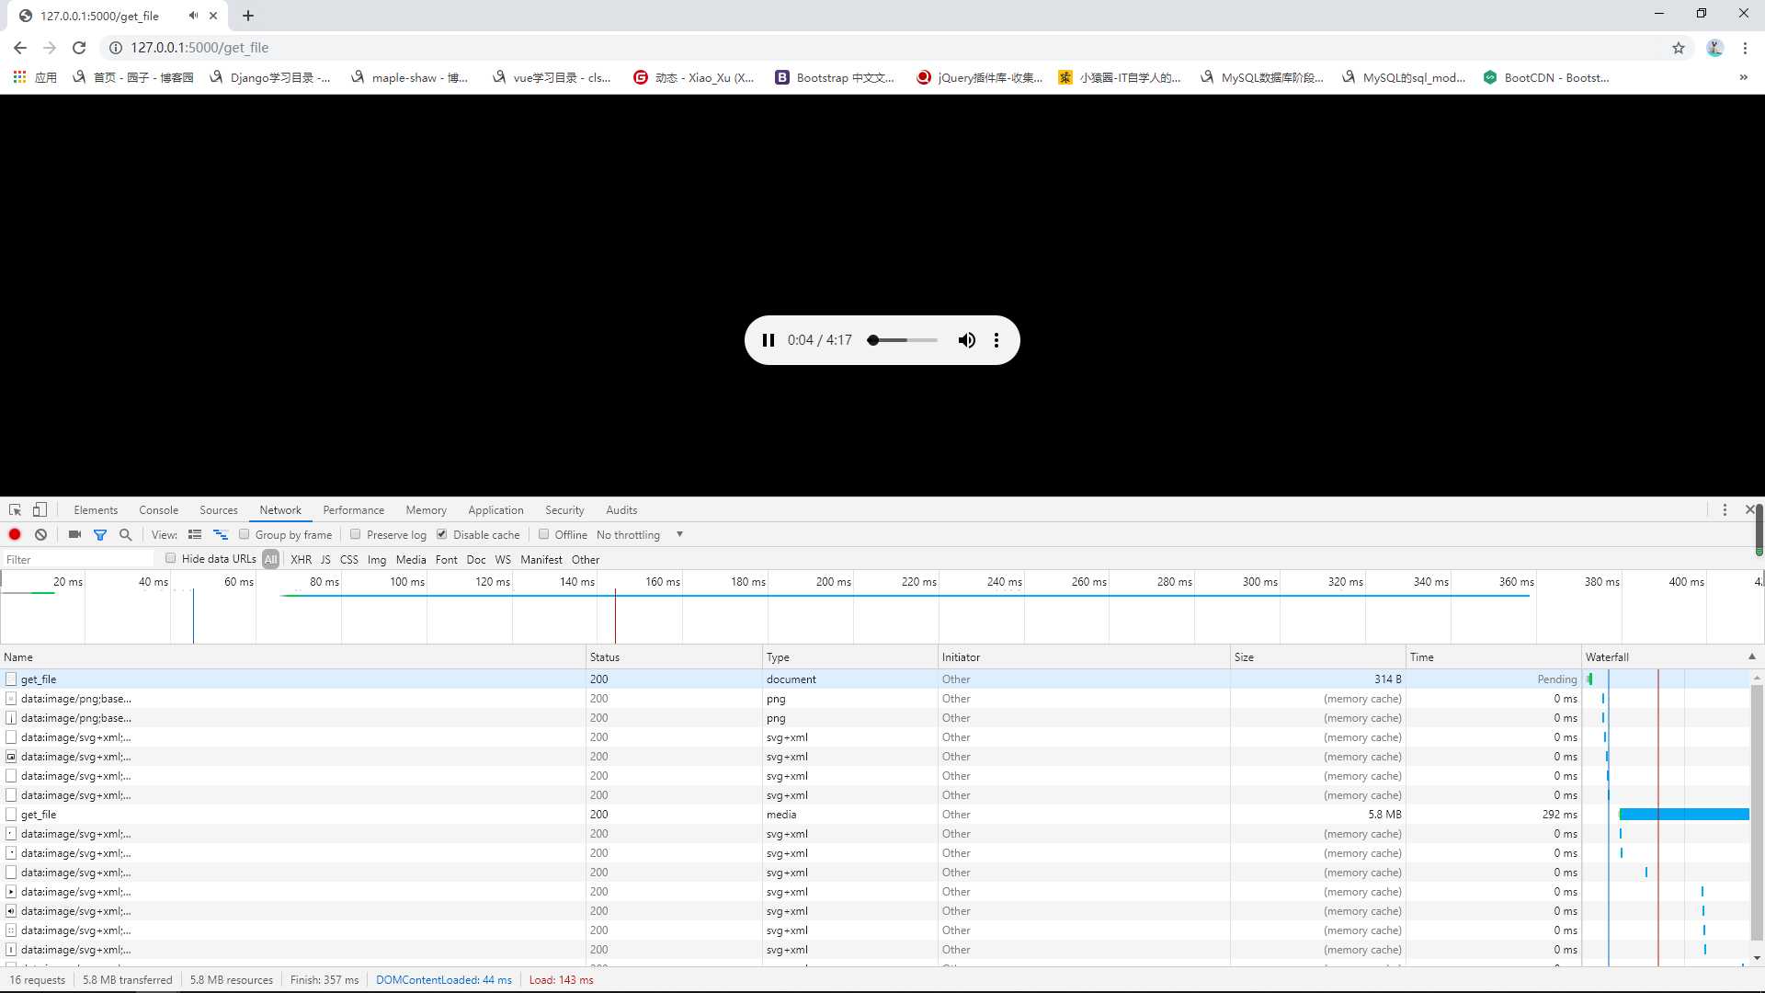This screenshot has width=1765, height=993.
Task: Select the All filter type
Action: tap(270, 559)
